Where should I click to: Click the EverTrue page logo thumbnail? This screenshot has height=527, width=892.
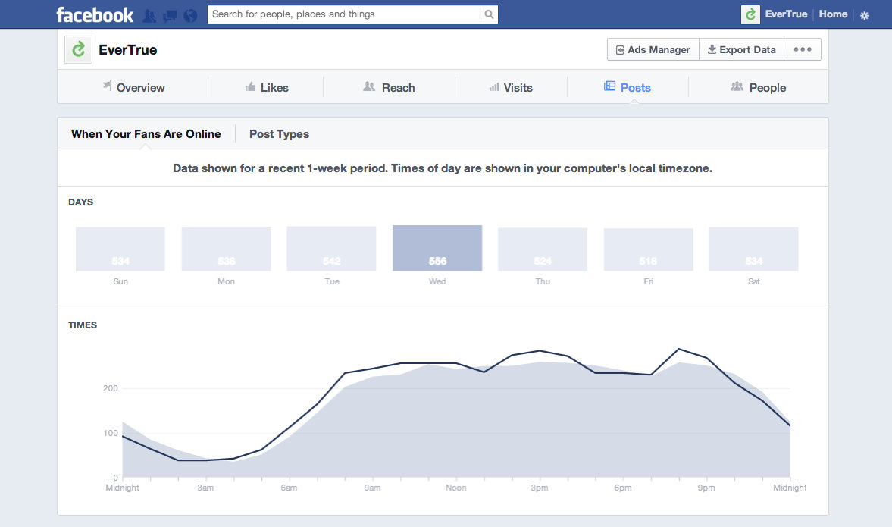pyautogui.click(x=78, y=50)
